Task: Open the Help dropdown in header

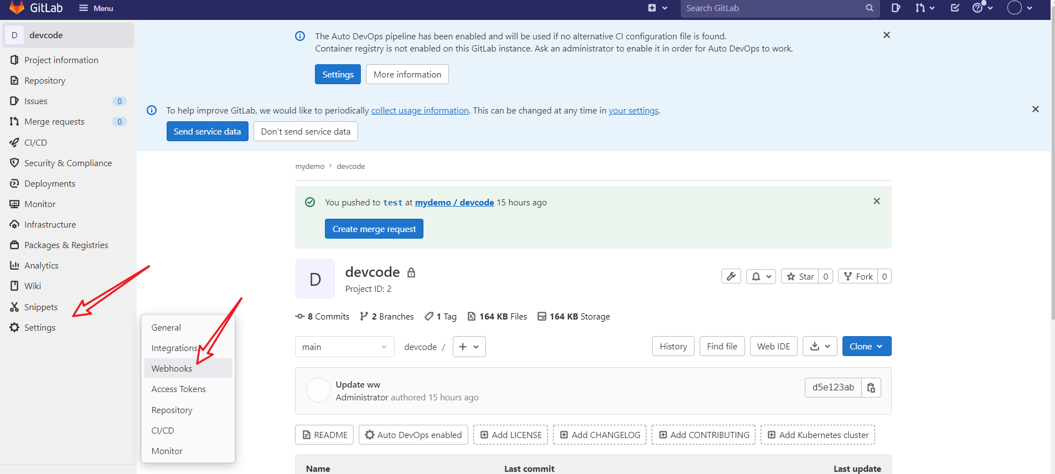Action: (982, 8)
